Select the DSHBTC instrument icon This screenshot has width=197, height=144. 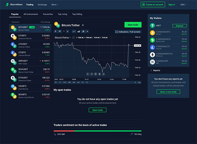tap(14, 87)
